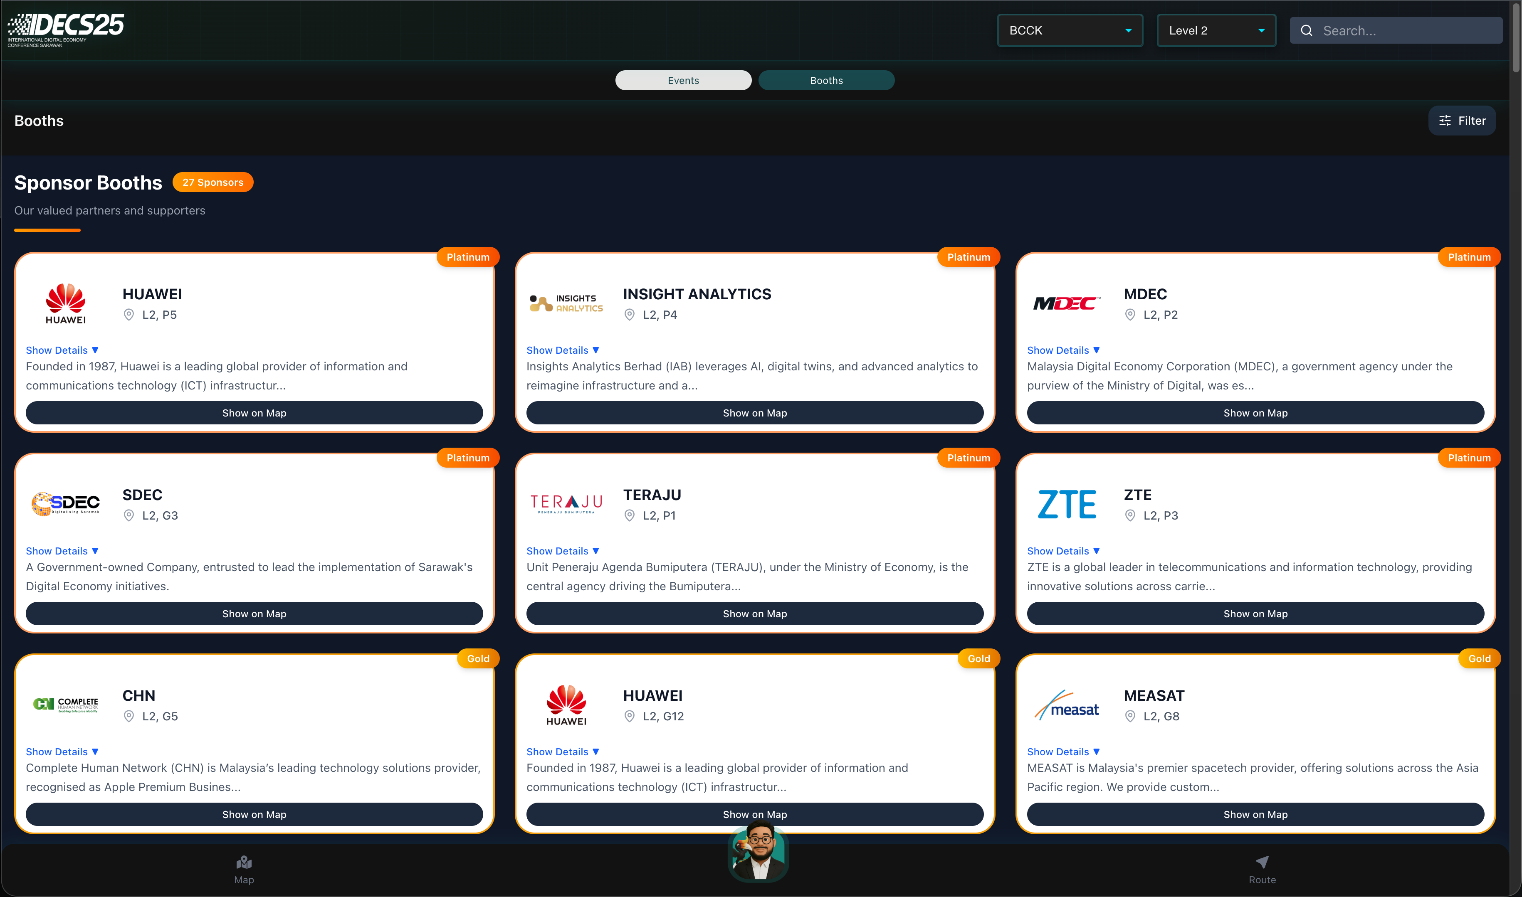
Task: Click Platinum badge on Huawei L2, P5 card
Action: tap(468, 257)
